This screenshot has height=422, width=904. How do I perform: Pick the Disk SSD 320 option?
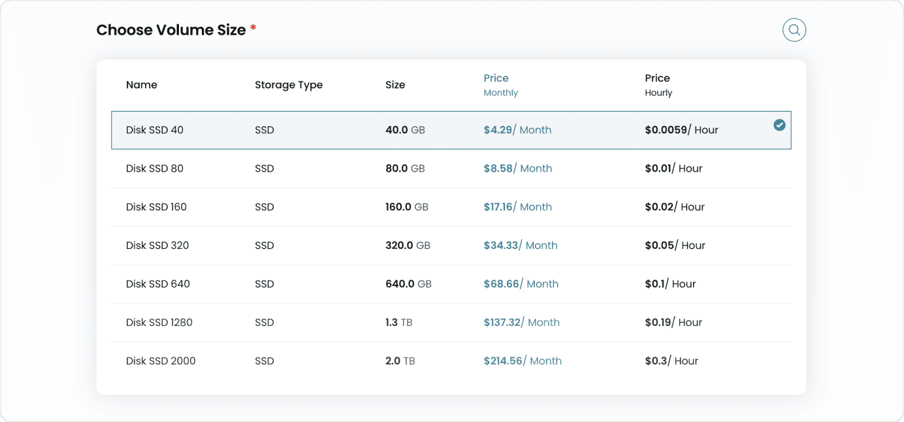point(157,246)
